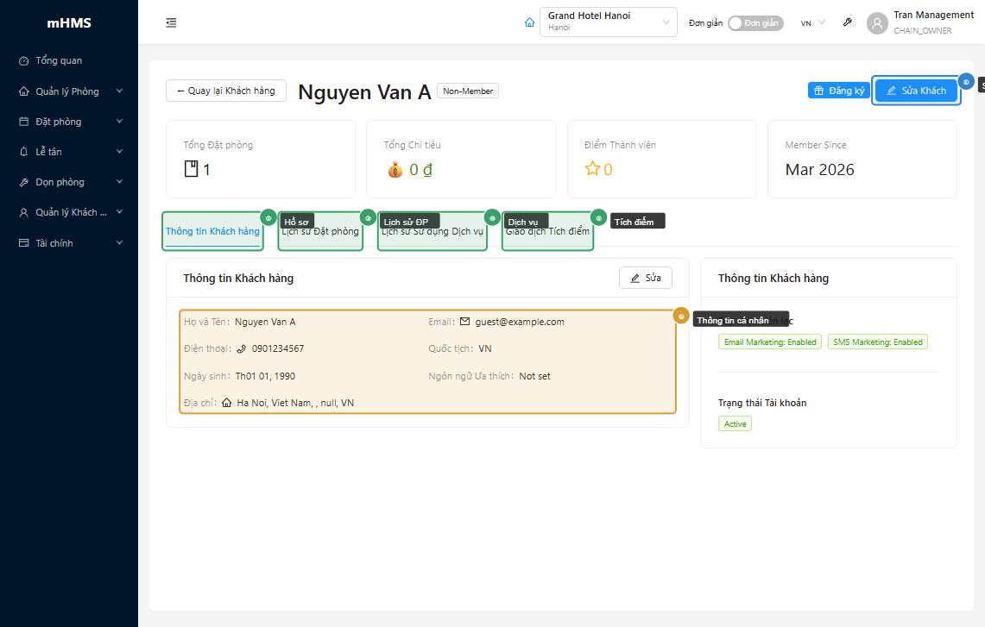Click the Tổng quan clock icon in sidebar
Image resolution: width=985 pixels, height=627 pixels.
[x=24, y=61]
